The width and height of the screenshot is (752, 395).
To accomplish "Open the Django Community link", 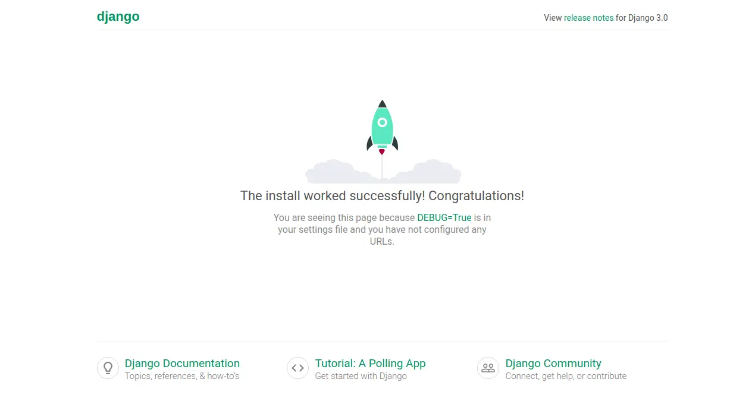I will 553,363.
